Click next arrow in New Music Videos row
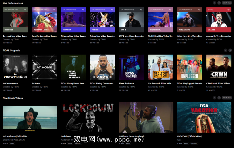 pyautogui.click(x=219, y=98)
